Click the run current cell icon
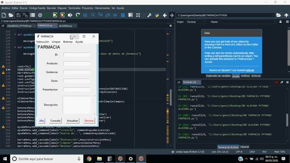The image size is (290, 163). [55, 15]
